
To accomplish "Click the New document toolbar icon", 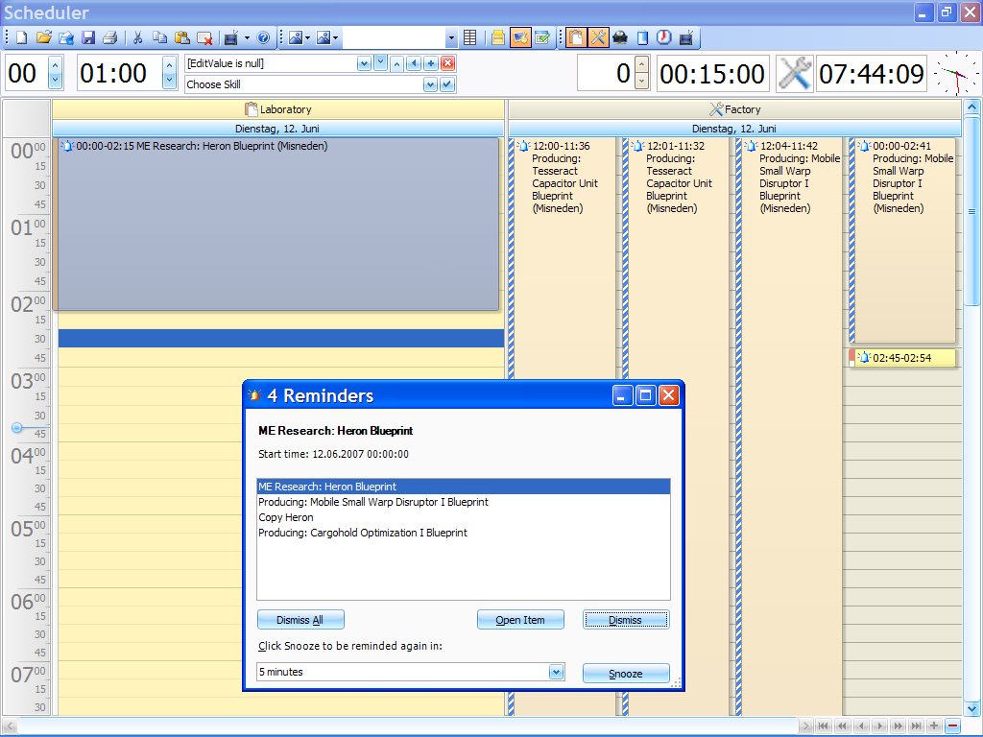I will [21, 38].
